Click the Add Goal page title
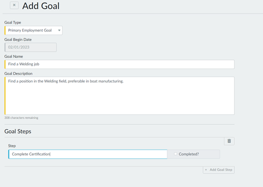Image resolution: width=263 pixels, height=187 pixels. (41, 6)
